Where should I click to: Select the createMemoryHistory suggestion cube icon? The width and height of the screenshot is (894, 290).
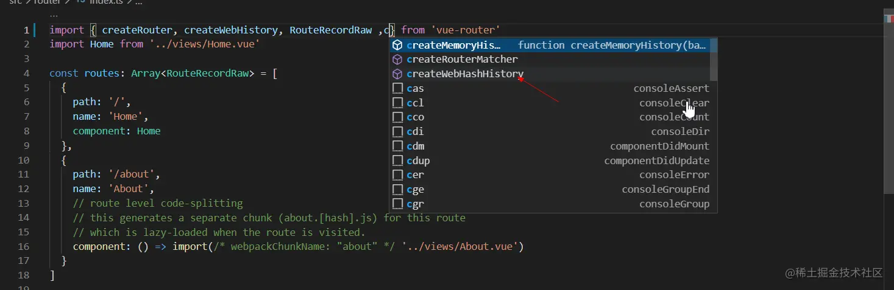pos(397,45)
